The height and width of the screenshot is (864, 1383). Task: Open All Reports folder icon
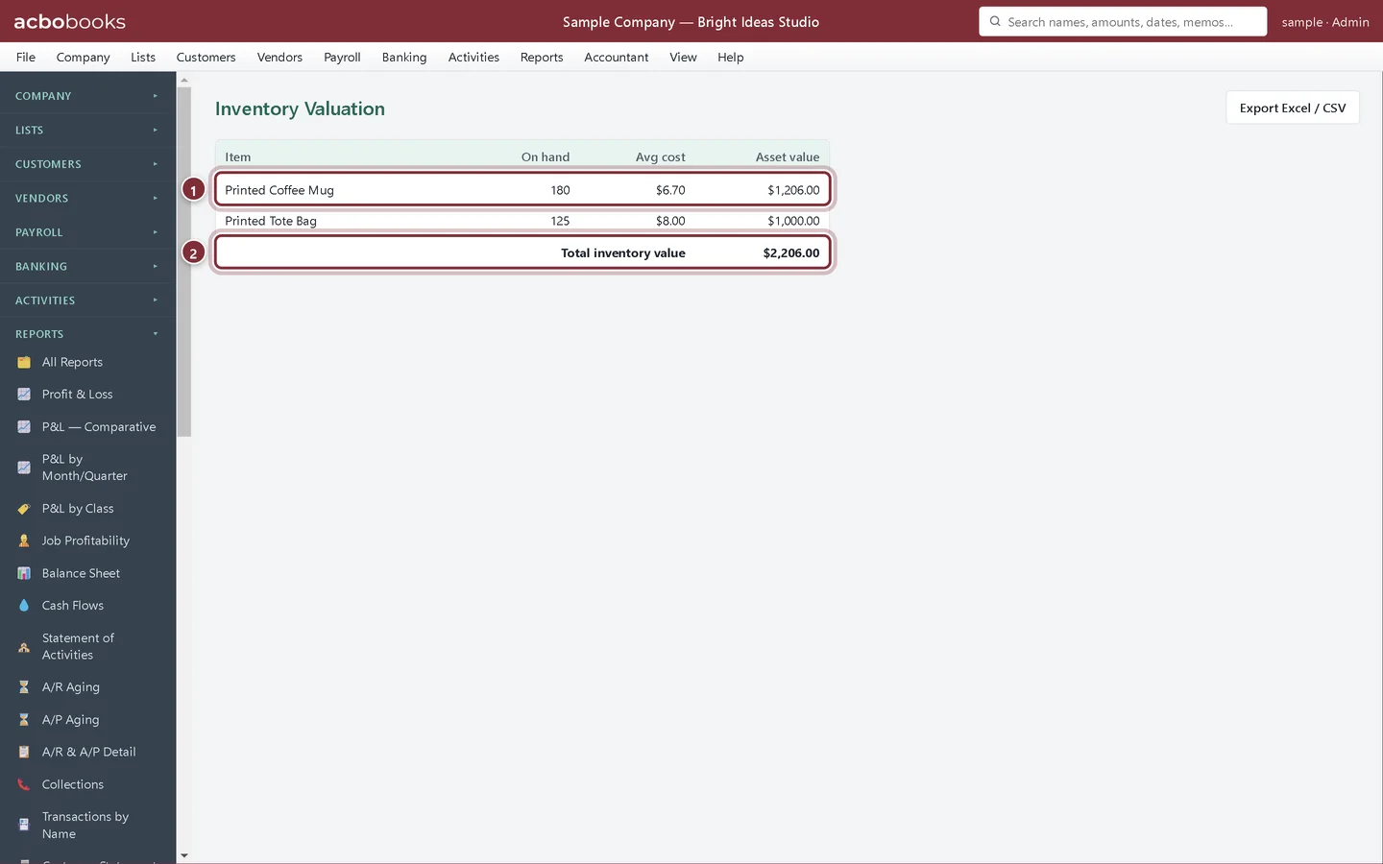pyautogui.click(x=24, y=362)
